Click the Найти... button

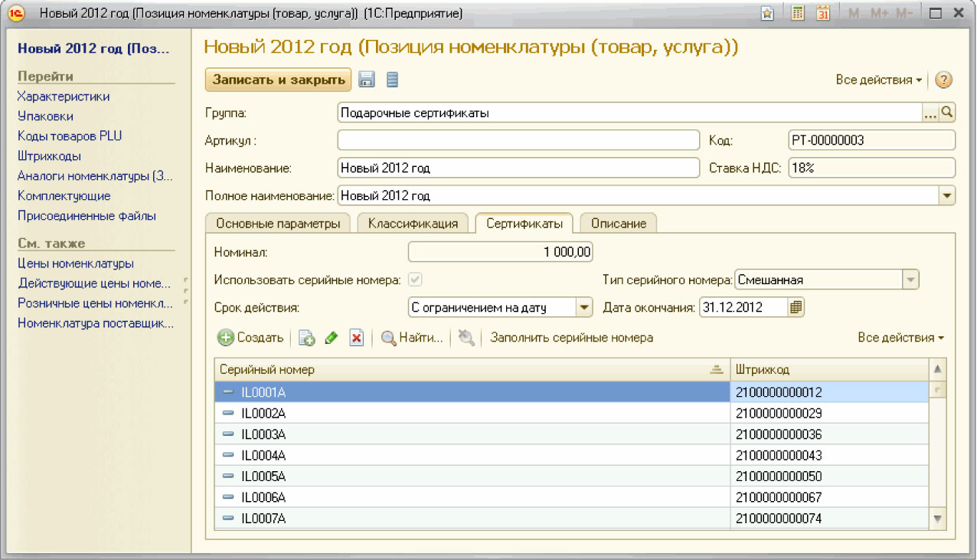pyautogui.click(x=412, y=338)
